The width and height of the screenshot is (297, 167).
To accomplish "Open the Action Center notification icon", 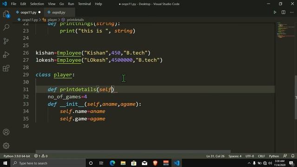I will pyautogui.click(x=292, y=163).
